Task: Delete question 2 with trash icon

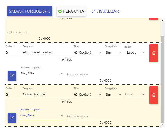Action: (154, 53)
